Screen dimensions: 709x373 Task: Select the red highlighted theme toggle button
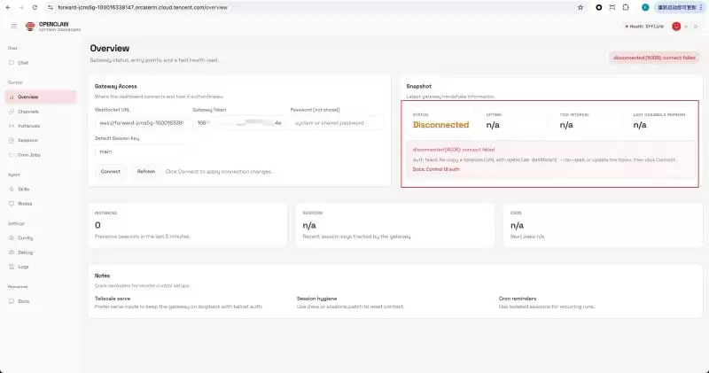[x=676, y=27]
